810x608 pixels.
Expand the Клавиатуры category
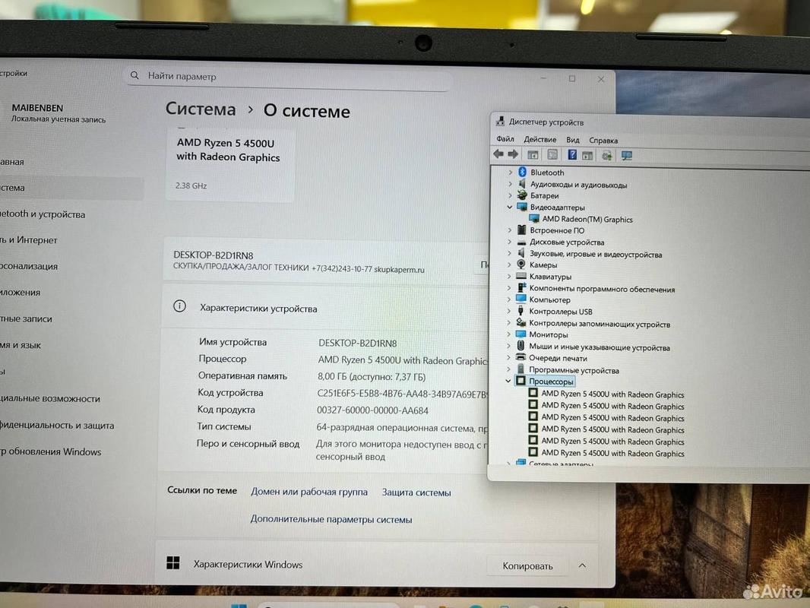point(510,277)
